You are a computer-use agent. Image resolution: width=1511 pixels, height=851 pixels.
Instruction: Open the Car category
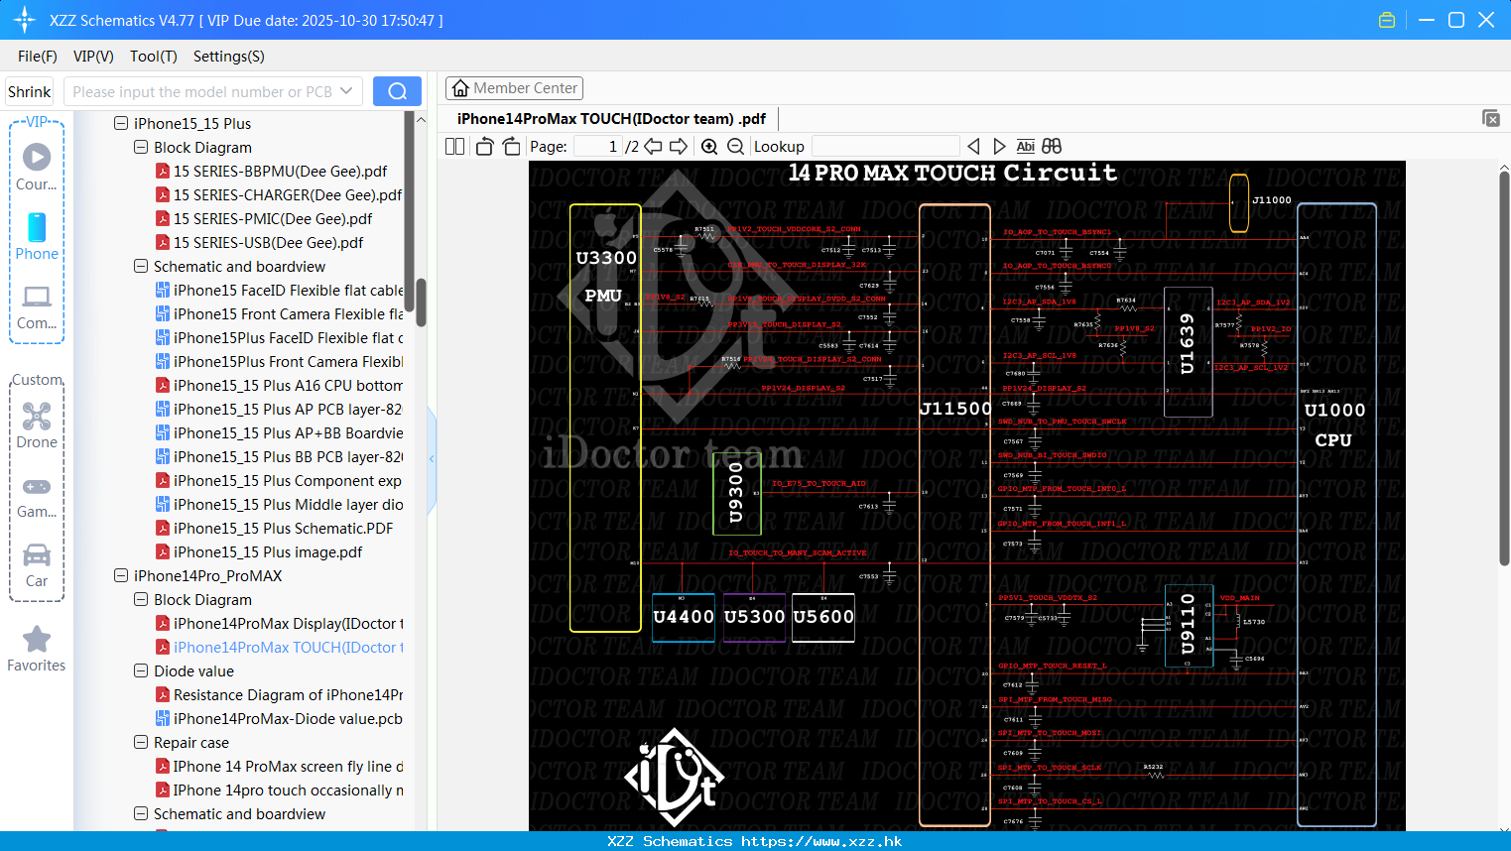tap(37, 565)
